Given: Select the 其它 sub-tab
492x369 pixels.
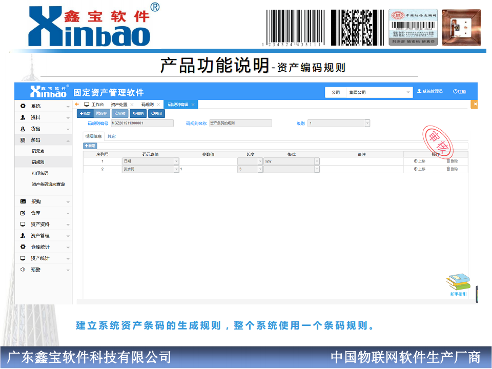Looking at the screenshot, I should [x=111, y=136].
